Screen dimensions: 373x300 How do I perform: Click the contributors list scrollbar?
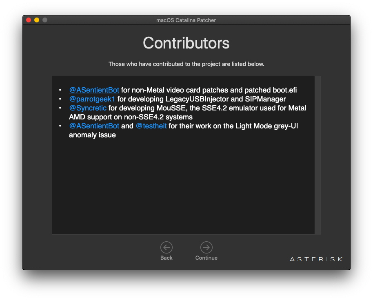click(317, 155)
